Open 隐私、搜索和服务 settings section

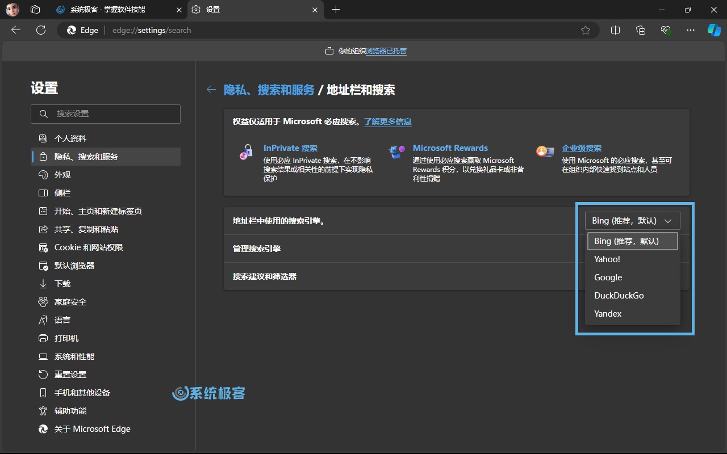click(106, 157)
